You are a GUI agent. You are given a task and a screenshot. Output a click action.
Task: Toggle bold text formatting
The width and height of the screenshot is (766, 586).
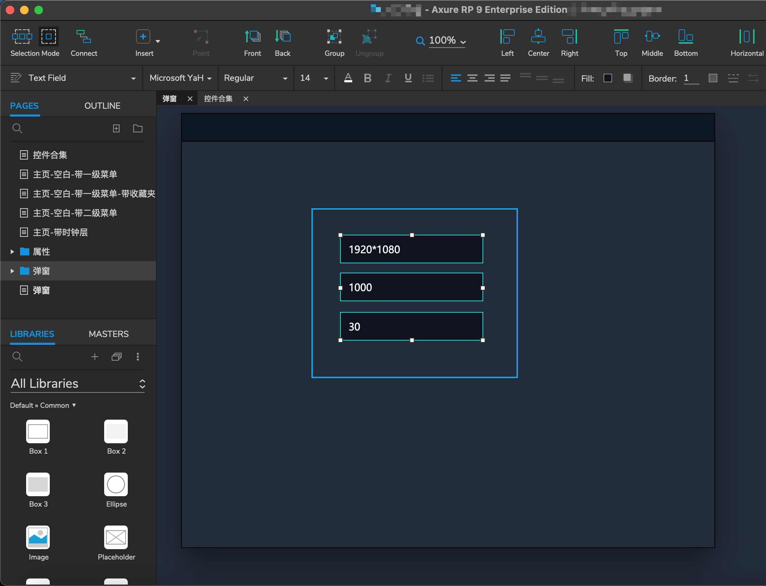[367, 78]
